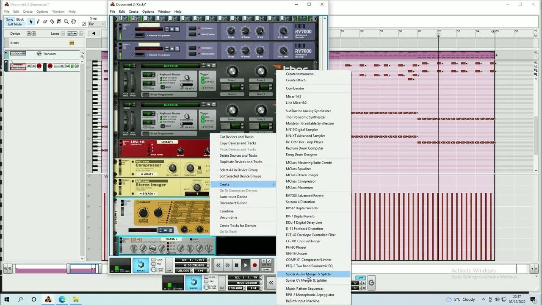Select Matrix Pattern Sequencer menu entry

point(313,288)
